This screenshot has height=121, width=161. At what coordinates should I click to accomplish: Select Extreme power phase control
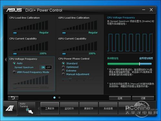[63, 71]
